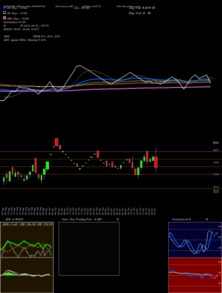Click the 'MACD: 19.59, 19.46, 0.13 C' readout

click(x=21, y=29)
